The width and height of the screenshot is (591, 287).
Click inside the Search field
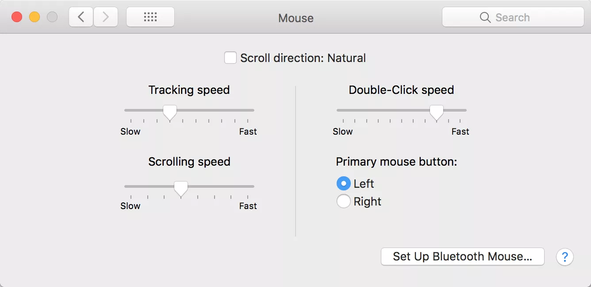point(513,17)
